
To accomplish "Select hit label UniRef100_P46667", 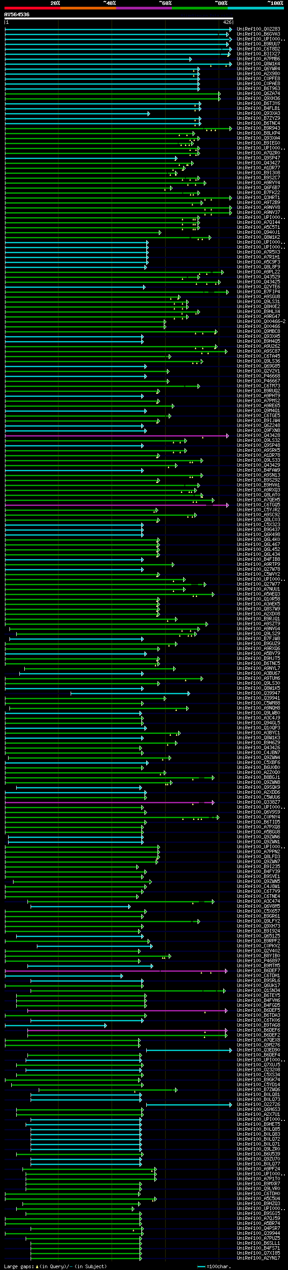I will coord(258,381).
